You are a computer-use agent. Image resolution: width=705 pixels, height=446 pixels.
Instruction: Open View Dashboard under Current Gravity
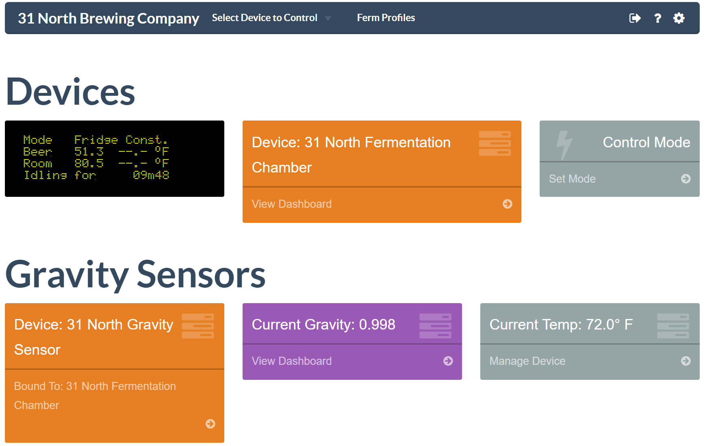point(291,361)
